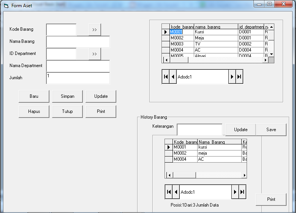Click horizontal scrollbar thumb of History grid

[x=184, y=175]
